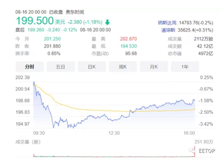Click the 盘后 after-hours price 199.260
Viewport: 224px width, 162px height.
36,30
